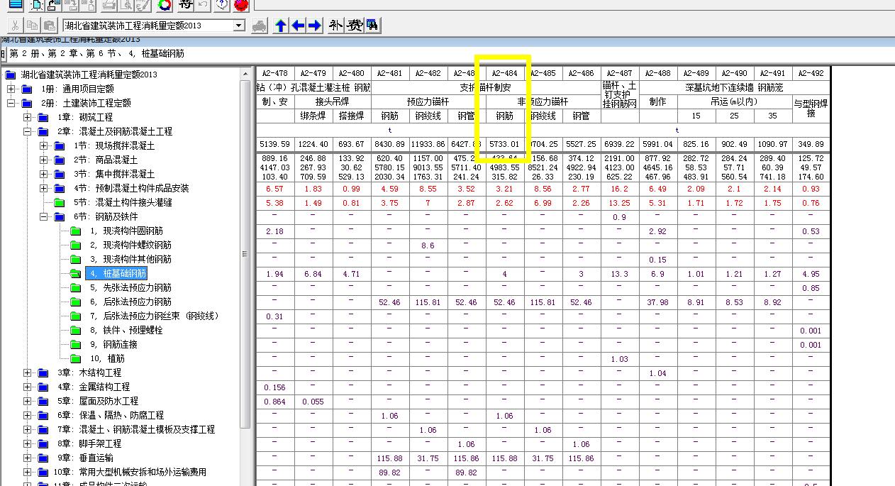Select tree item 1, 现浇构件圆钢筋

point(126,231)
